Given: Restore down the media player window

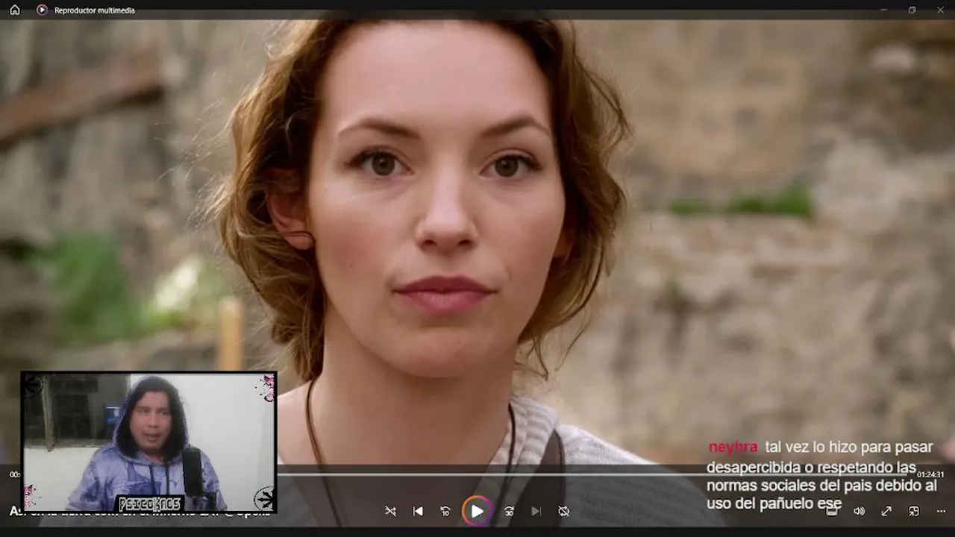Looking at the screenshot, I should click(x=912, y=10).
